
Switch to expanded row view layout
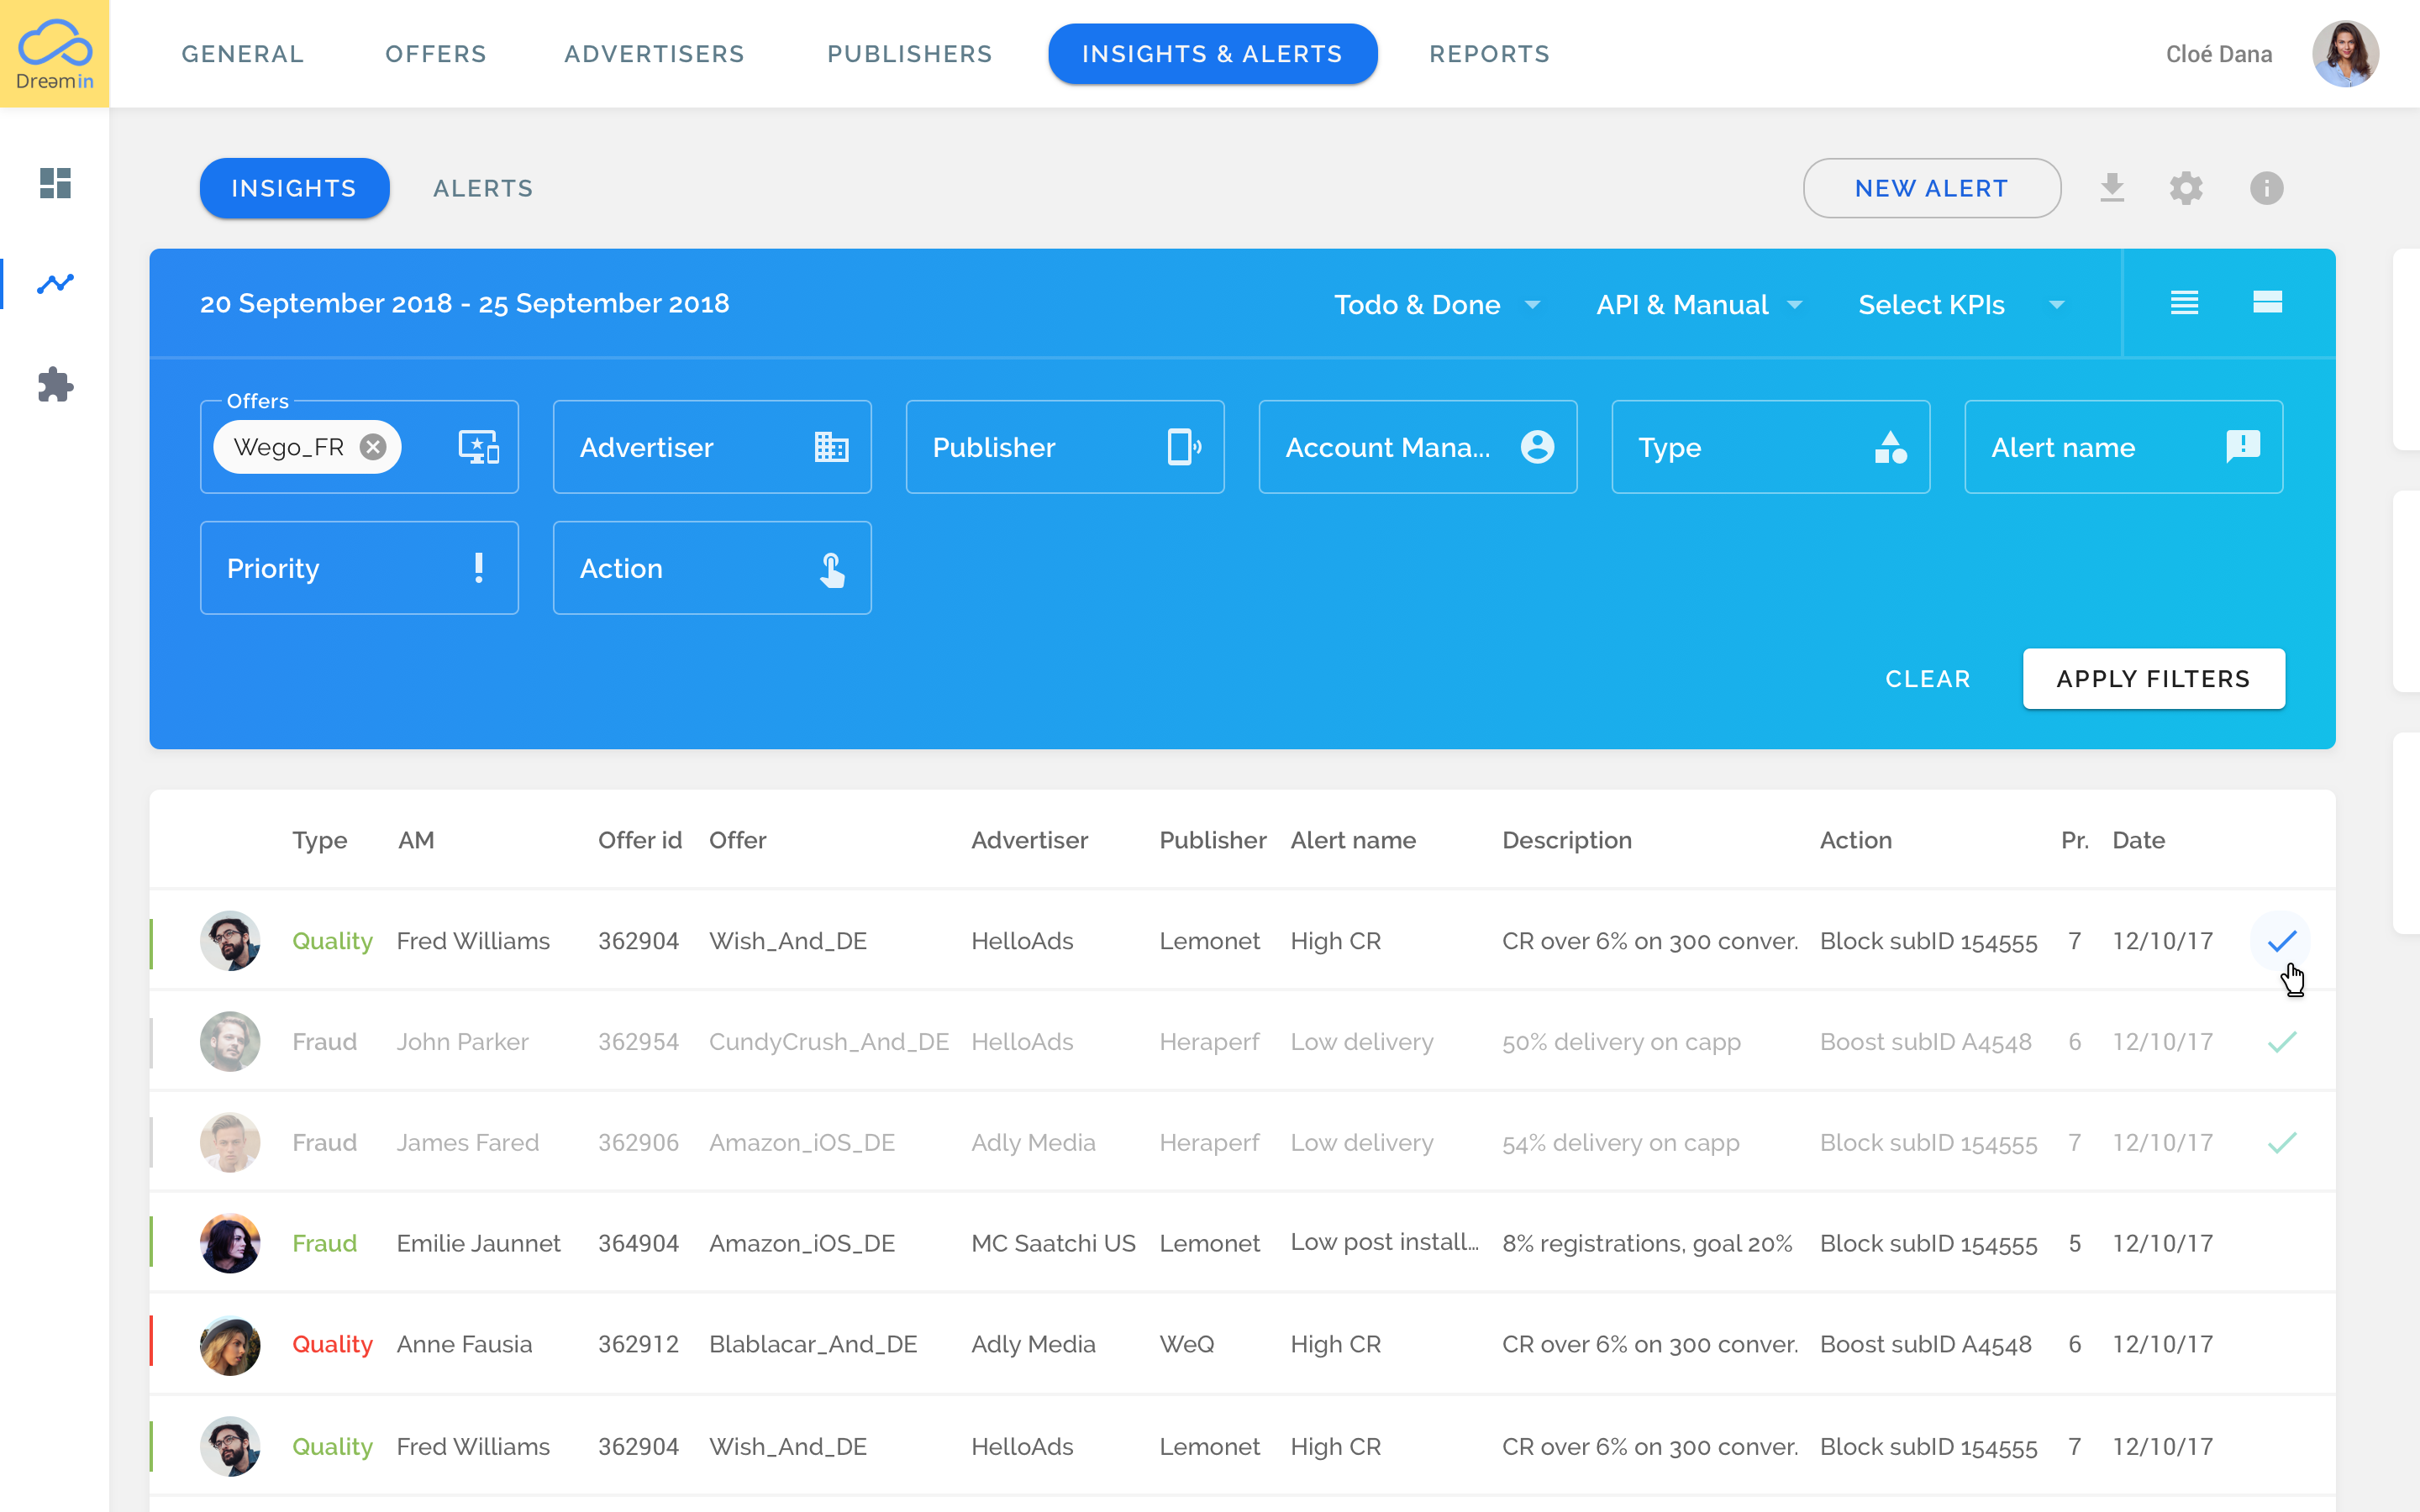point(2268,302)
